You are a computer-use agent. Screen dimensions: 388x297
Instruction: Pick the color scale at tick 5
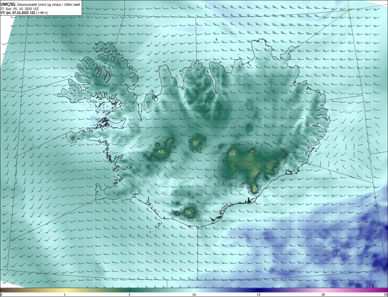click(129, 295)
